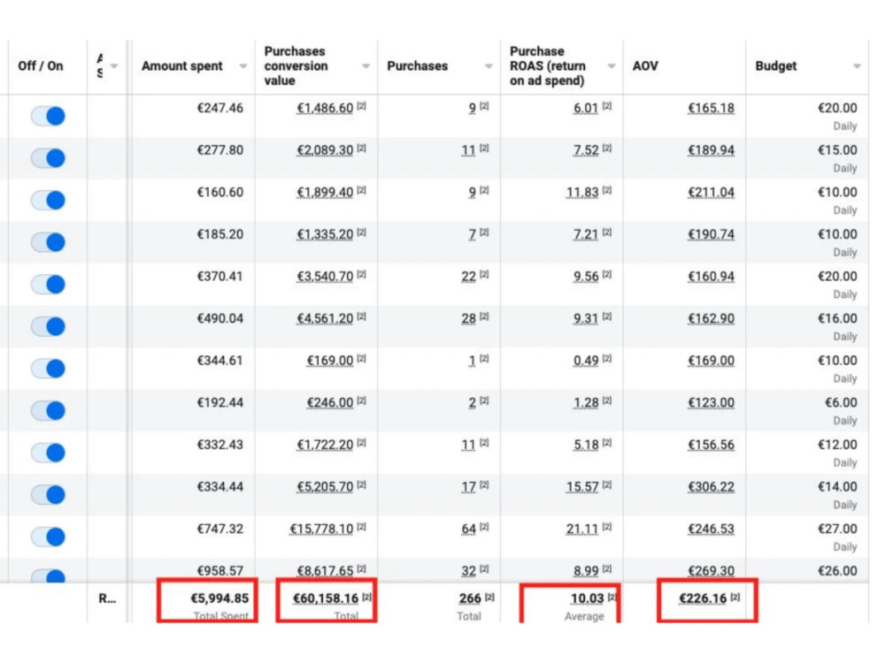
Task: Open Purchase ROAS column dropdown arrow
Action: pyautogui.click(x=612, y=66)
